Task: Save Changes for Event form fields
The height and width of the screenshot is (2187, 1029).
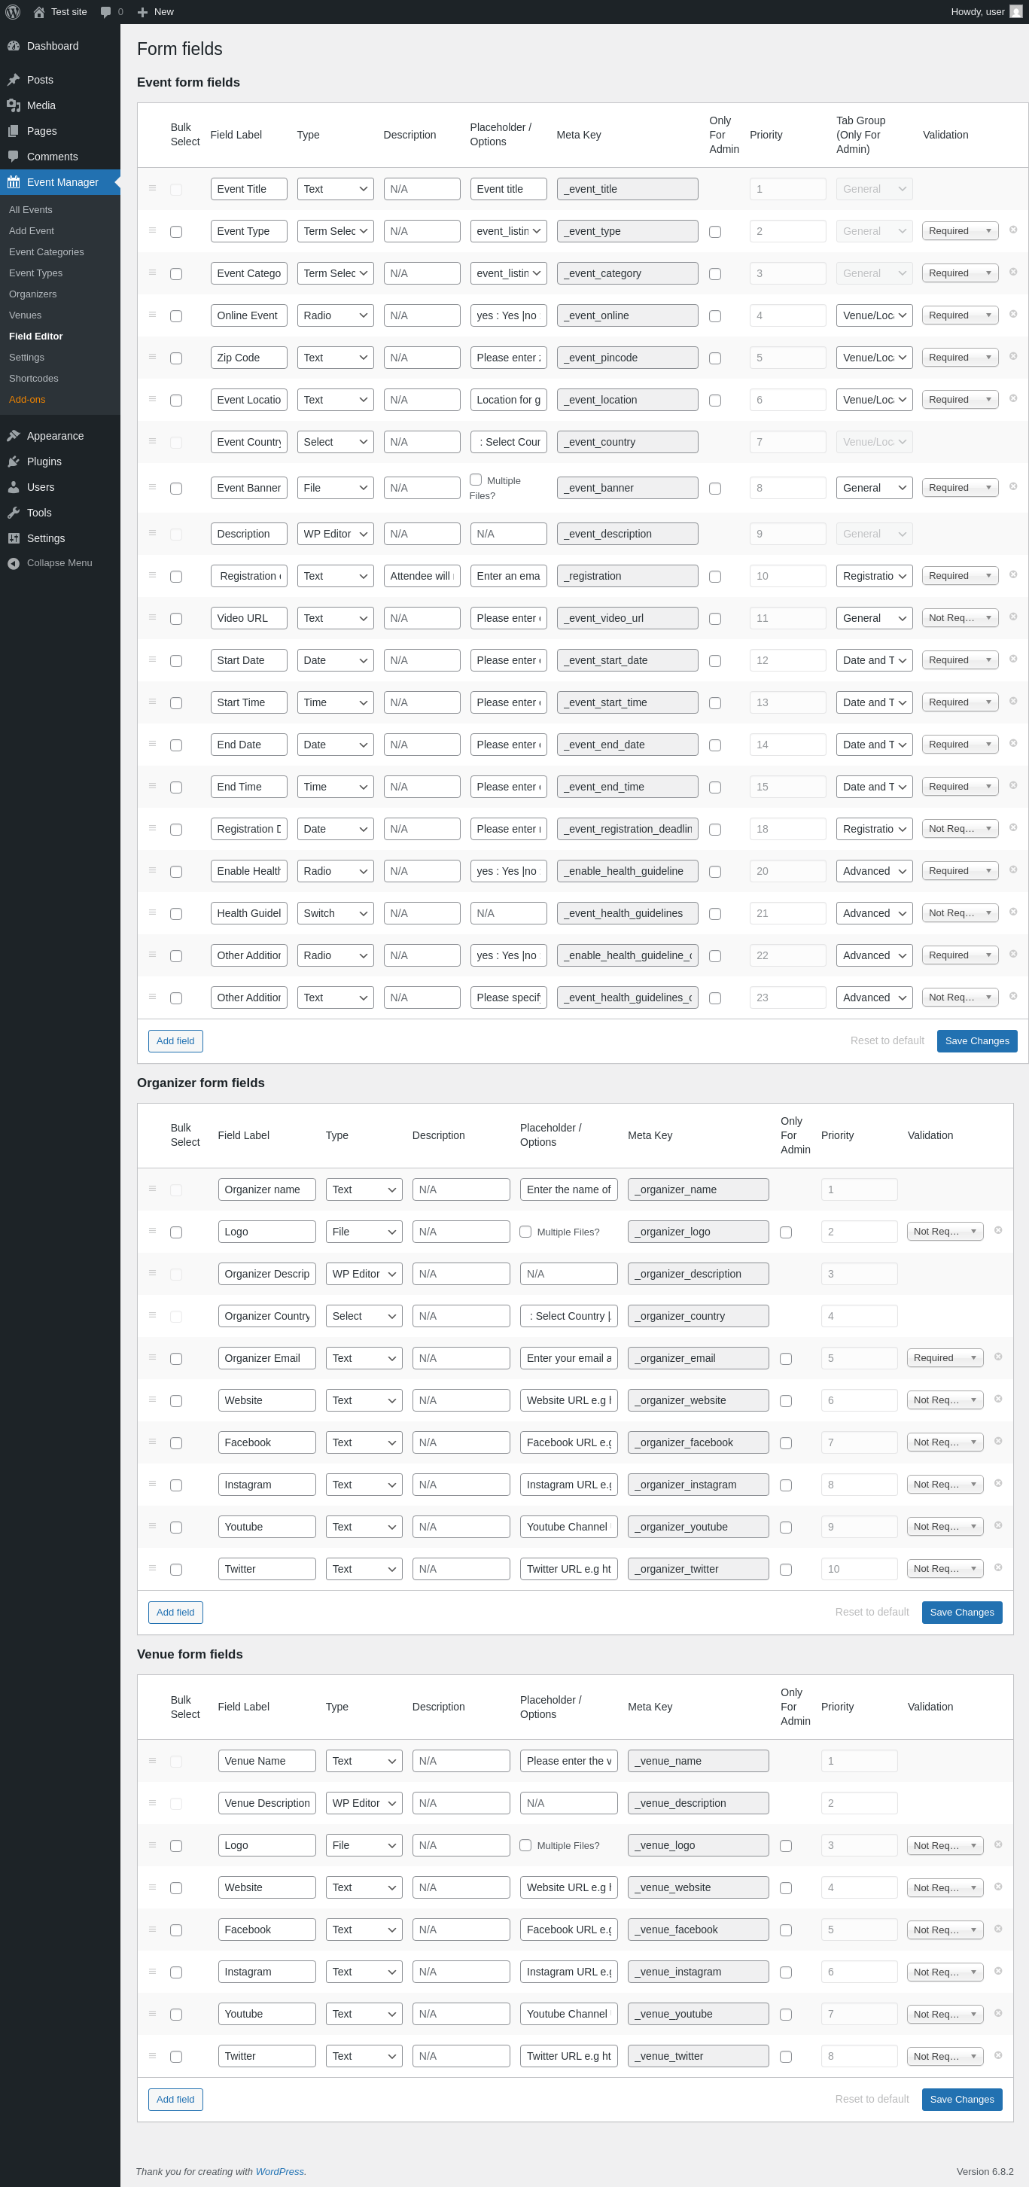Action: pyautogui.click(x=977, y=1041)
